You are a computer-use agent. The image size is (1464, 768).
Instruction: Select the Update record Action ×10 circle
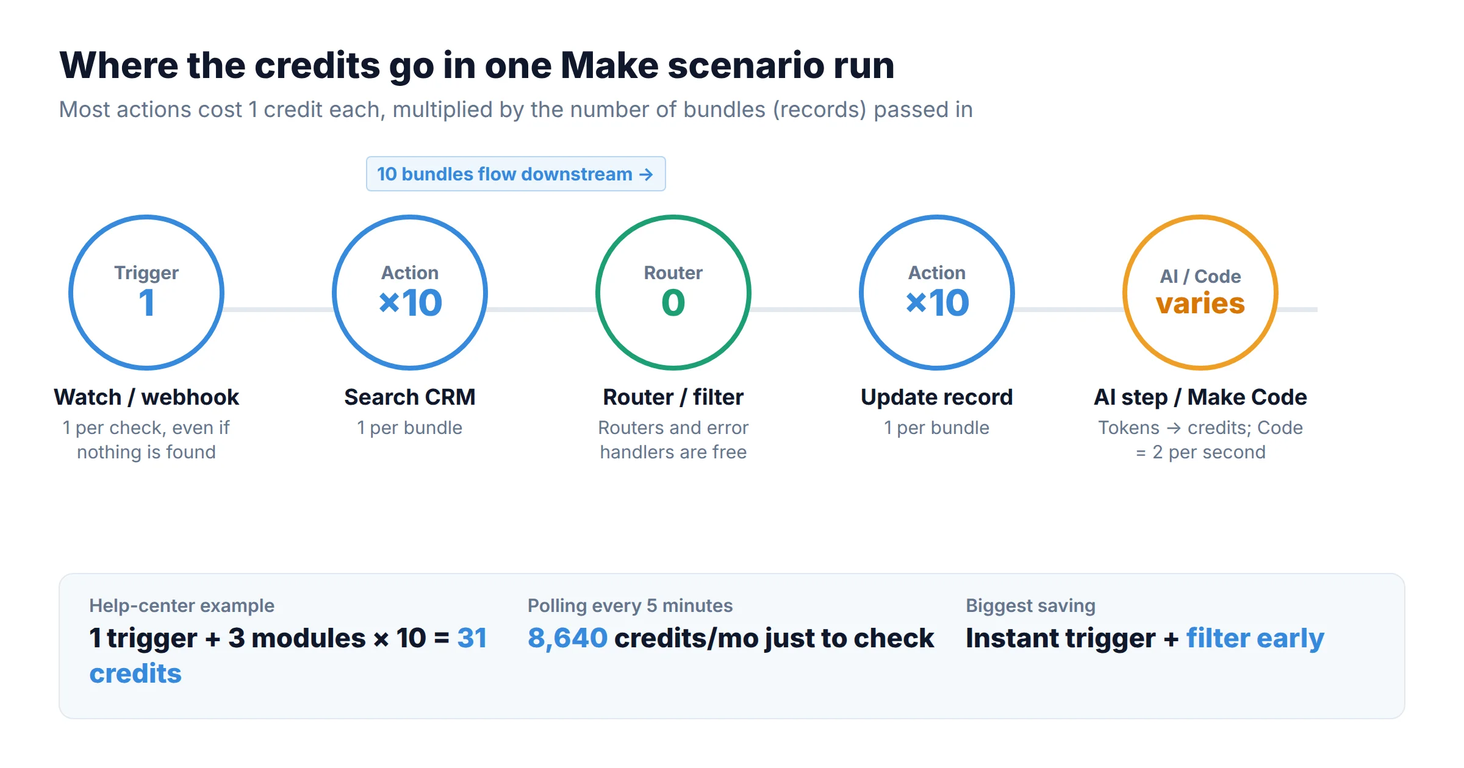pos(937,293)
